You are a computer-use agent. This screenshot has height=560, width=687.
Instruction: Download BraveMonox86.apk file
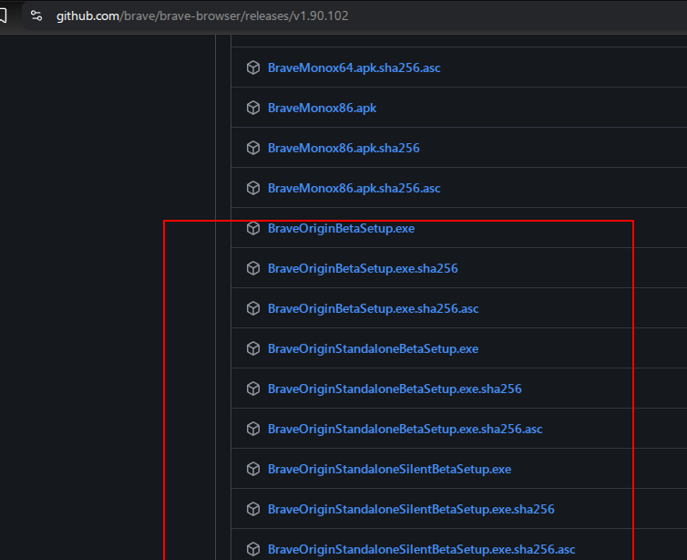pyautogui.click(x=322, y=108)
